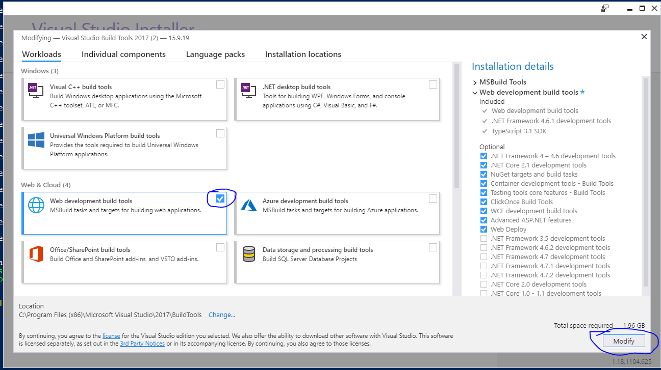The height and width of the screenshot is (370, 661).
Task: Check Office/SharePoint build tools workload
Action: [x=220, y=247]
